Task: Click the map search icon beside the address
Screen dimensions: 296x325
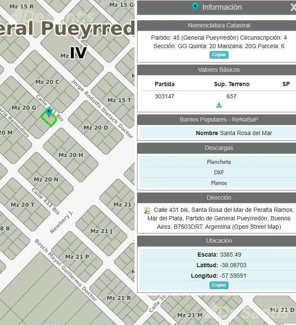Action: [x=147, y=210]
